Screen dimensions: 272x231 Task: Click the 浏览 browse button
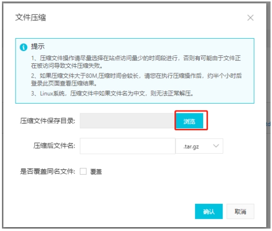[x=189, y=121]
